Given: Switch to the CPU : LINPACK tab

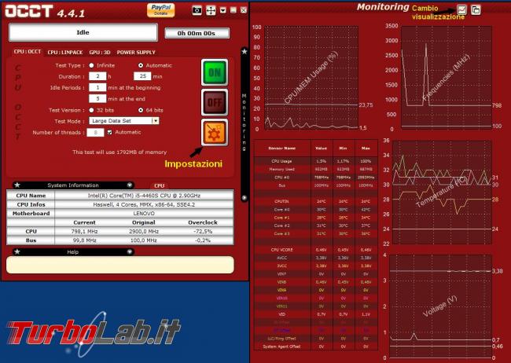Looking at the screenshot, I should [65, 52].
